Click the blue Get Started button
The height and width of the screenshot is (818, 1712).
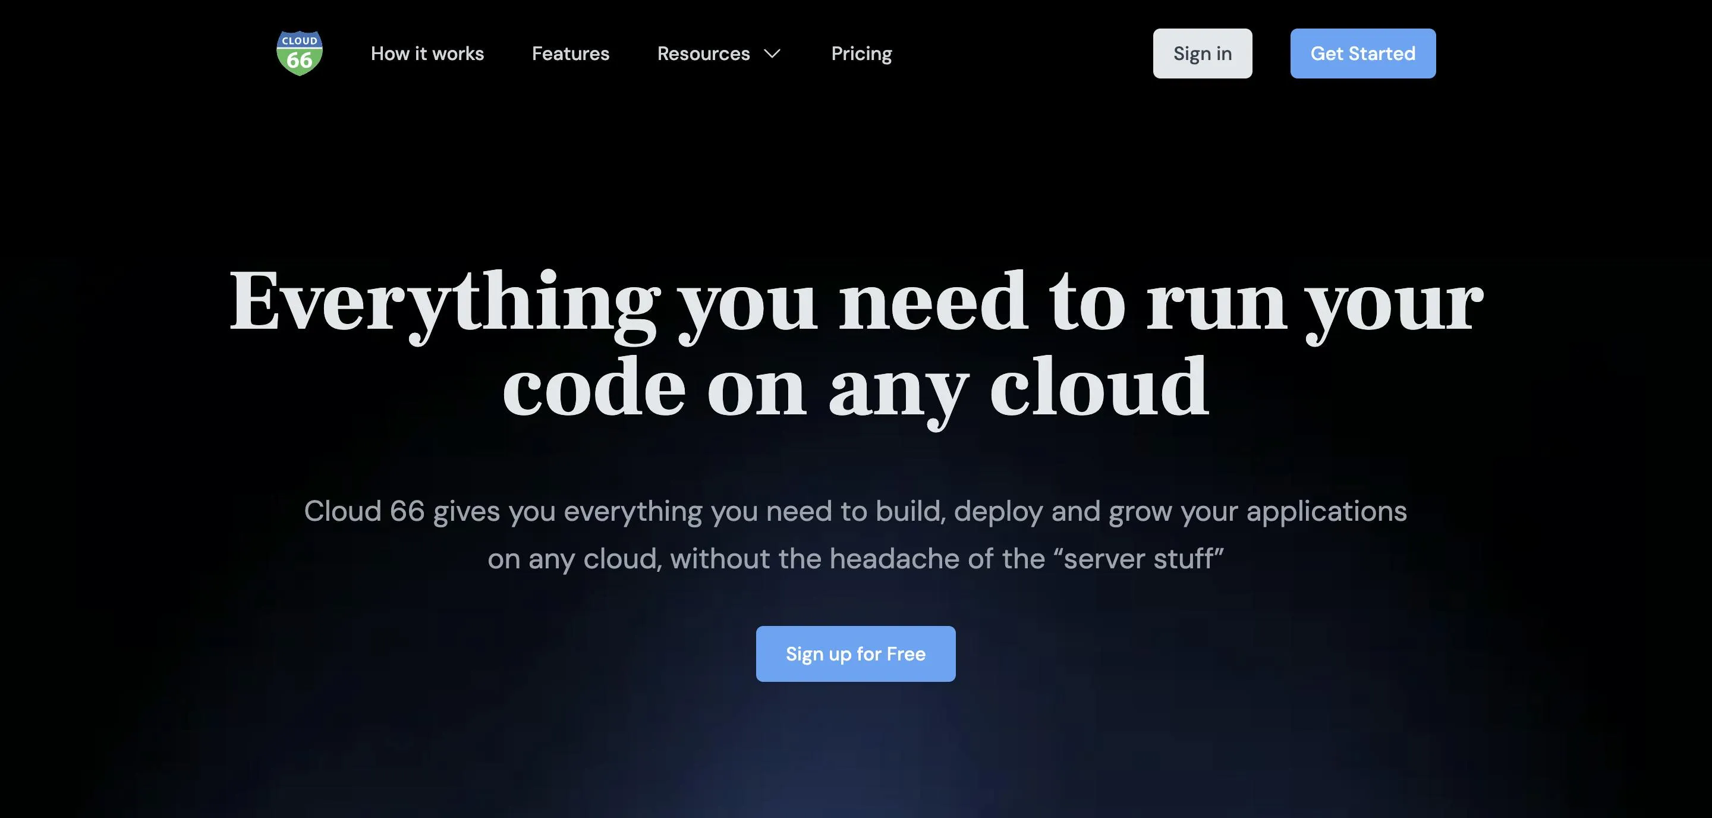tap(1362, 54)
